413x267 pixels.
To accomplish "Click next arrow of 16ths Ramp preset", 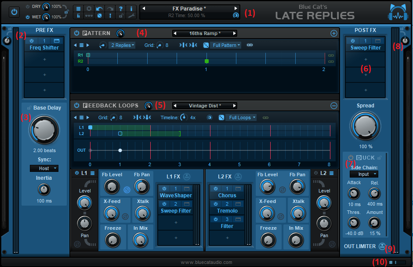I will coord(234,33).
